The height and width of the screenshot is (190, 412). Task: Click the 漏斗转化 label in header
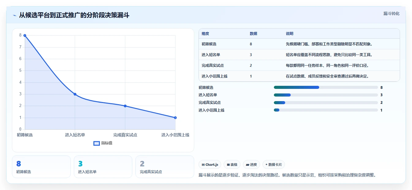click(391, 14)
